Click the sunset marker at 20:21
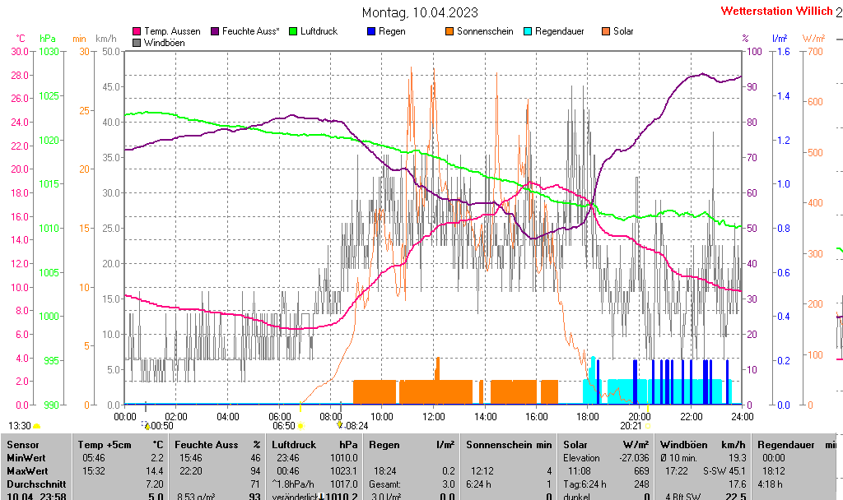 click(647, 426)
